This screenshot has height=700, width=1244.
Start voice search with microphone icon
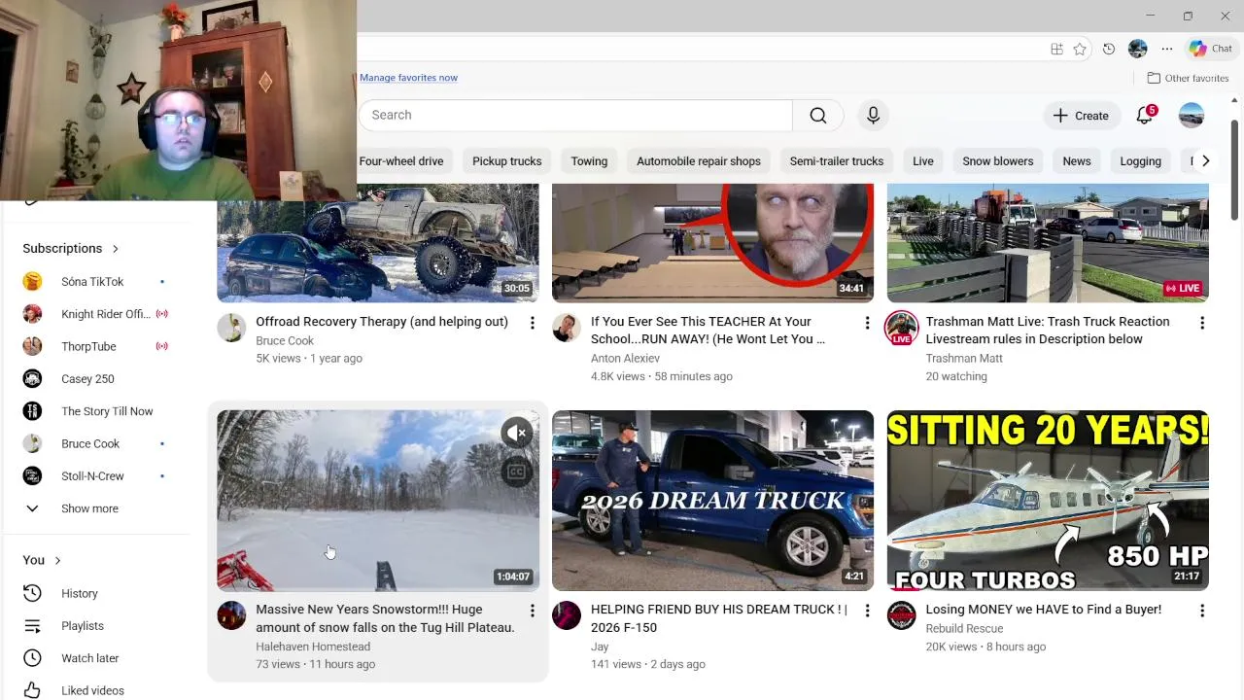tap(873, 115)
